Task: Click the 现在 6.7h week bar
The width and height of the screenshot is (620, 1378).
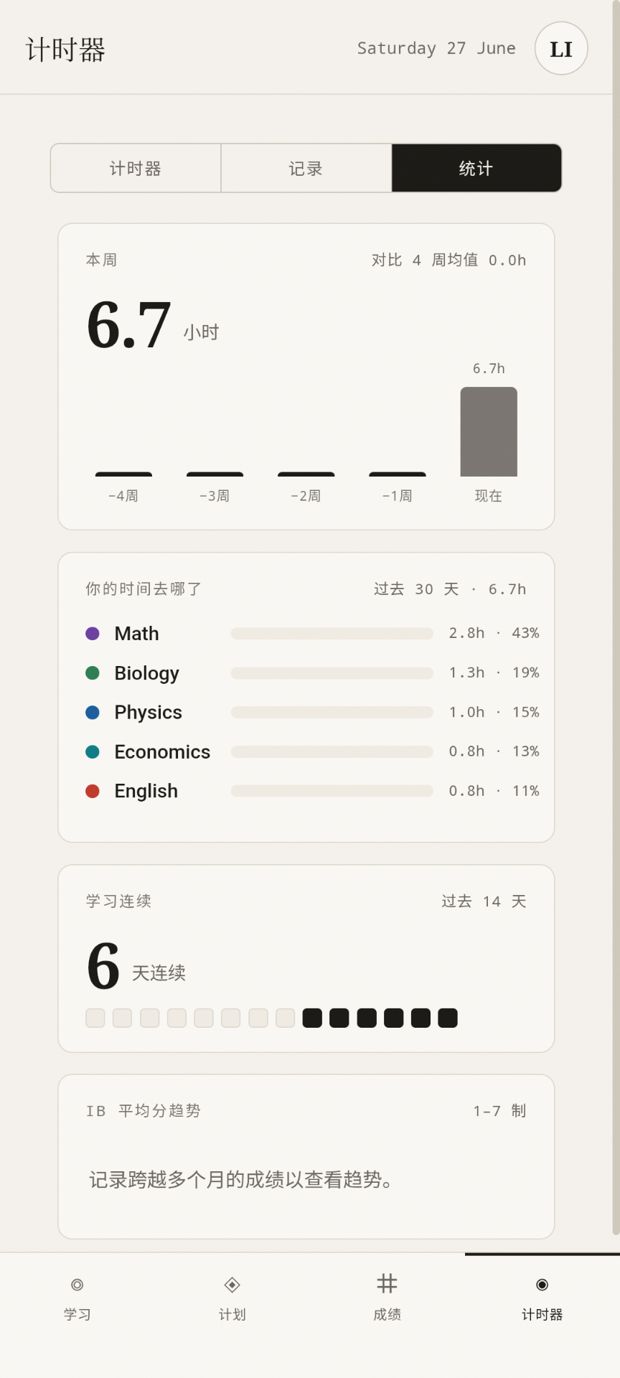Action: coord(489,431)
